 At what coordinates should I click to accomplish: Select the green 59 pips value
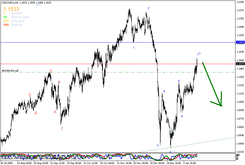[x=5, y=17]
